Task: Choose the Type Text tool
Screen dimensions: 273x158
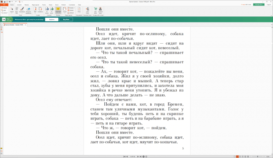Action: click(16, 10)
